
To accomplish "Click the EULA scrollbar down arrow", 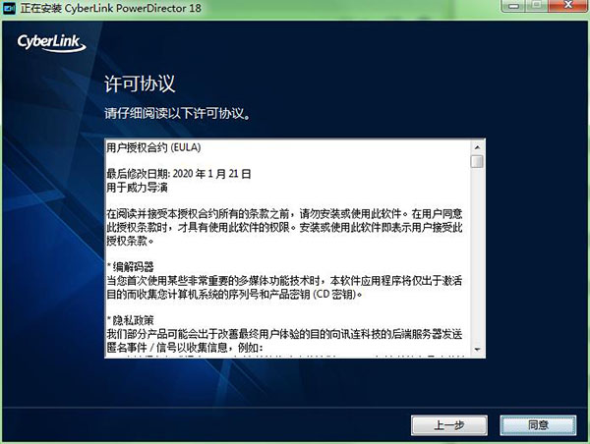I will click(477, 350).
